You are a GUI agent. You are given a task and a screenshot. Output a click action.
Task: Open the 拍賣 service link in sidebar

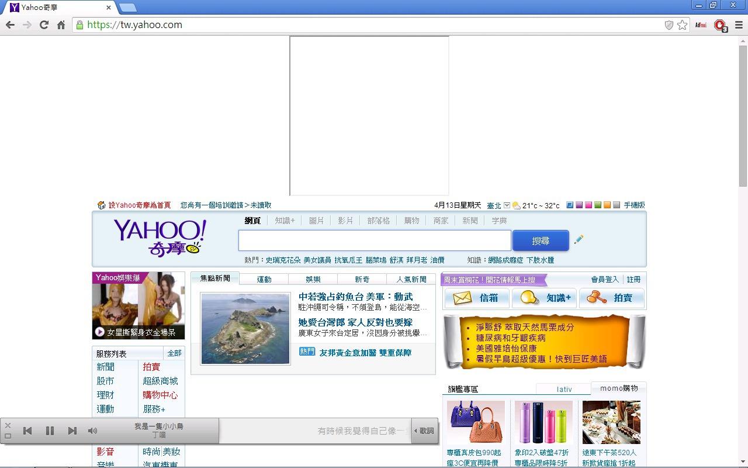[x=151, y=367]
